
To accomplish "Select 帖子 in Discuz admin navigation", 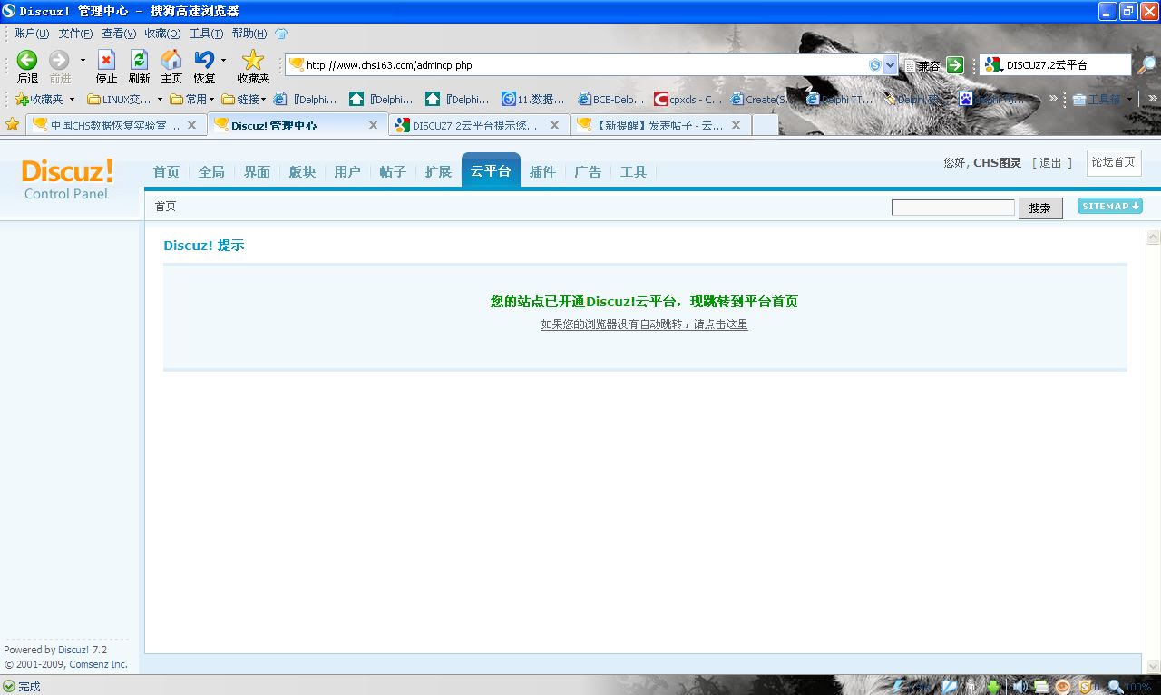I will (393, 171).
